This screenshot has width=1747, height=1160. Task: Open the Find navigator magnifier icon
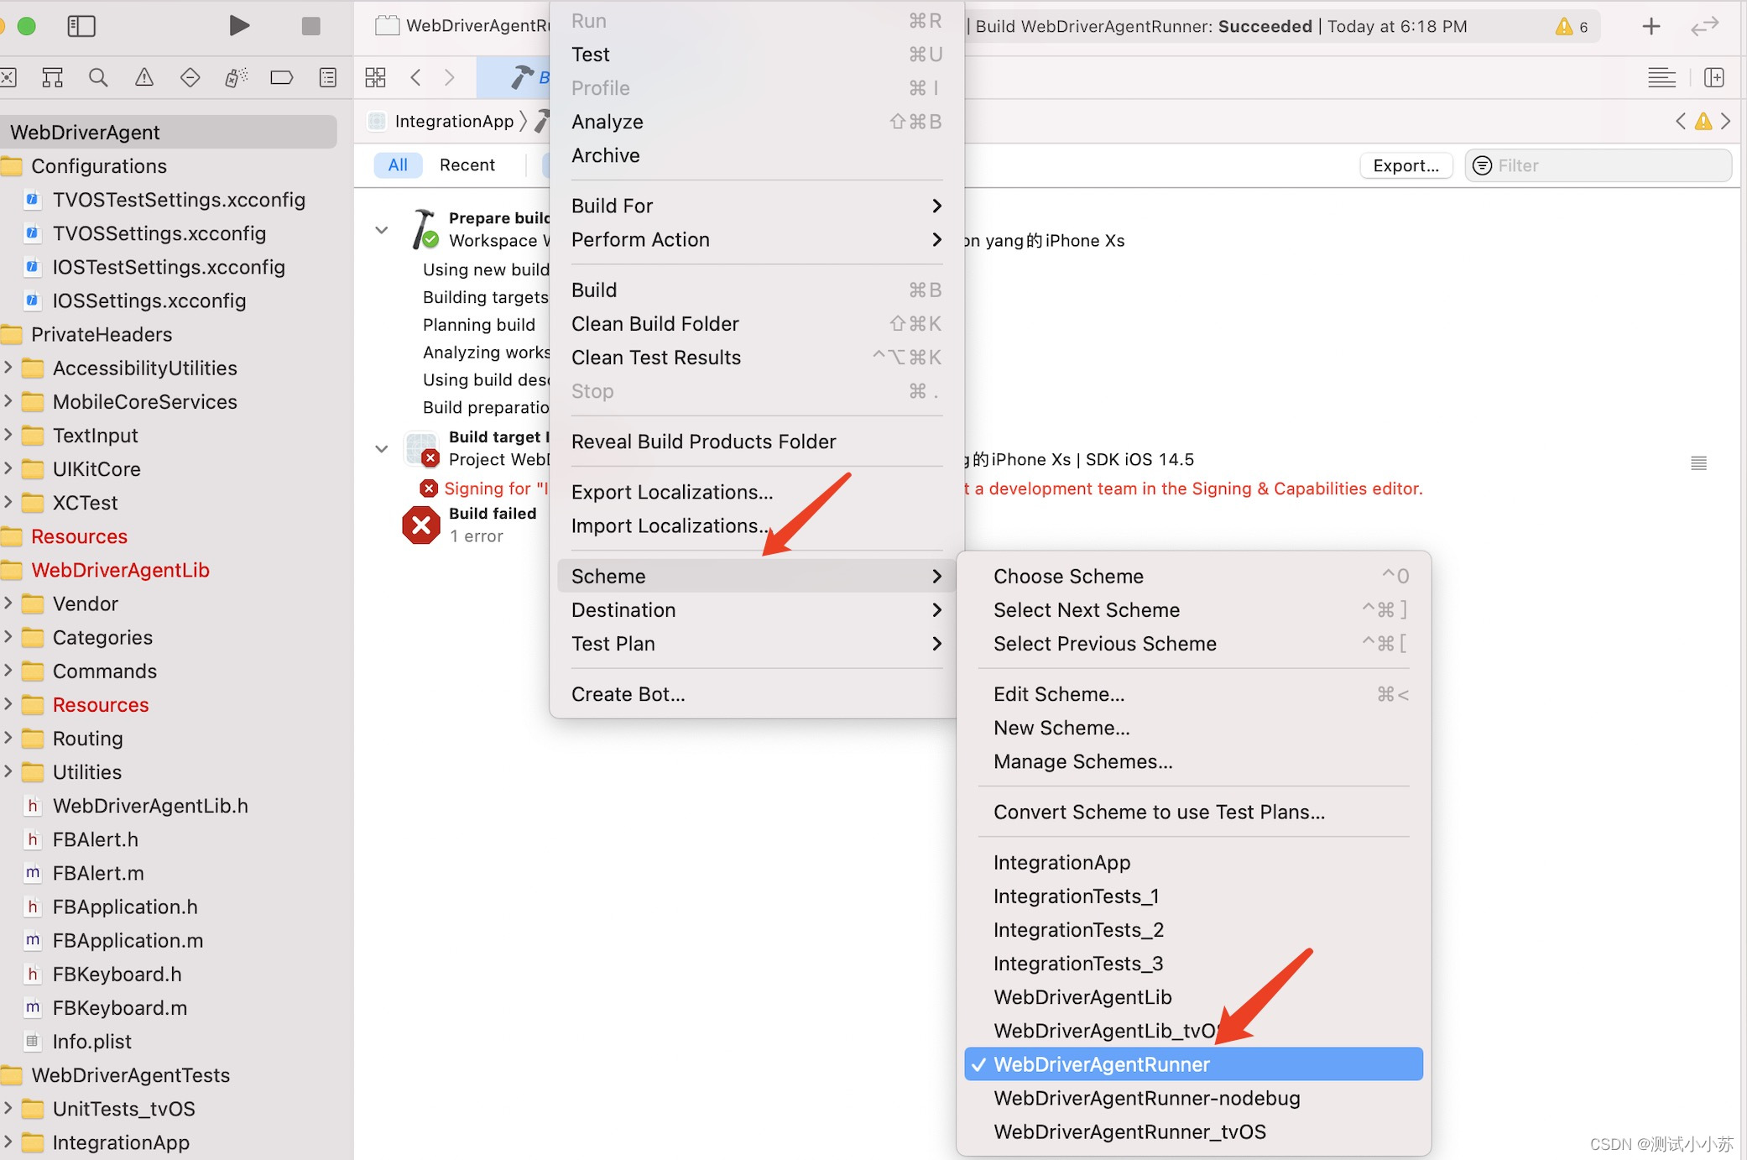pyautogui.click(x=98, y=78)
